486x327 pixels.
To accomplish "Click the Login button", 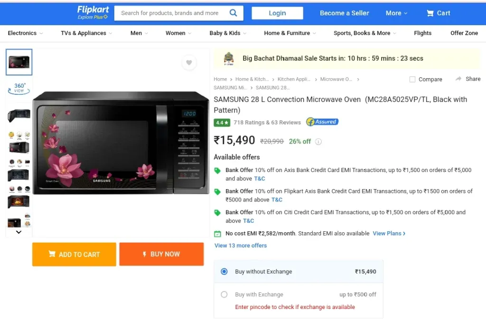I will pyautogui.click(x=277, y=13).
